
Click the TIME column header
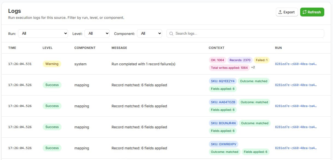[12, 48]
